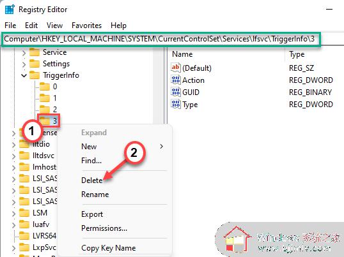Expand the Service key
This screenshot has width=344, height=257.
24,53
